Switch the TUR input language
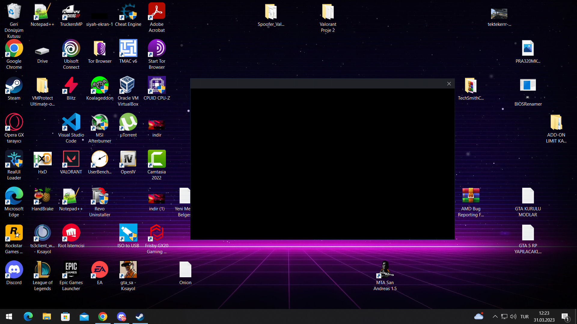This screenshot has width=577, height=324. point(524,316)
